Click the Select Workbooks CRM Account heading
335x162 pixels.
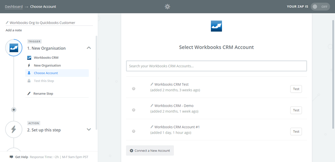click(216, 47)
